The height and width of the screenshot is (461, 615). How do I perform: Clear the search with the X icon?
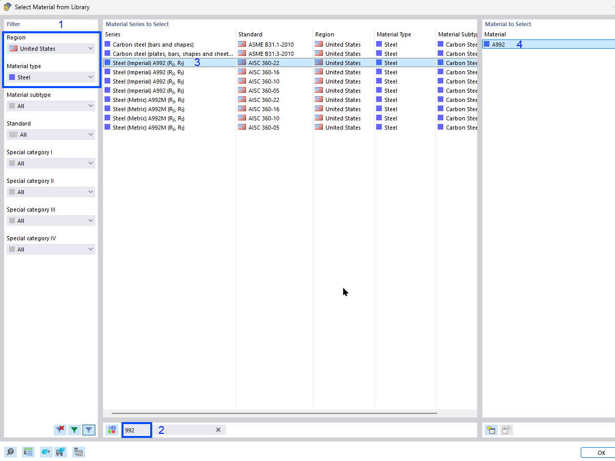(x=218, y=430)
